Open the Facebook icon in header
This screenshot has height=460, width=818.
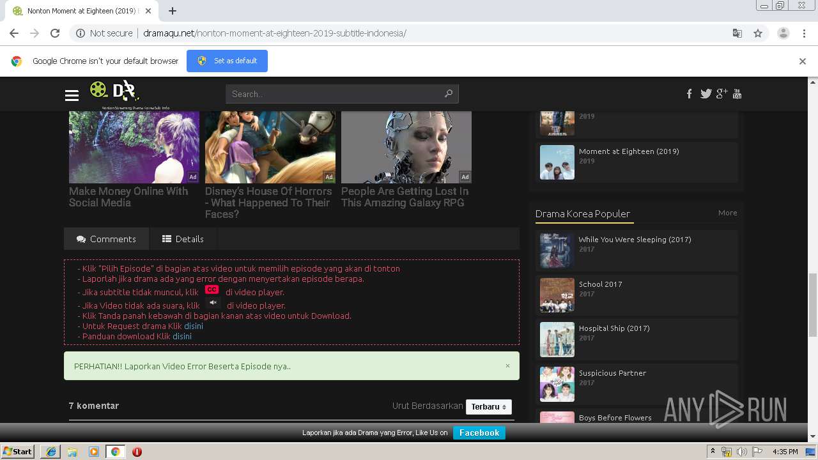pos(689,94)
